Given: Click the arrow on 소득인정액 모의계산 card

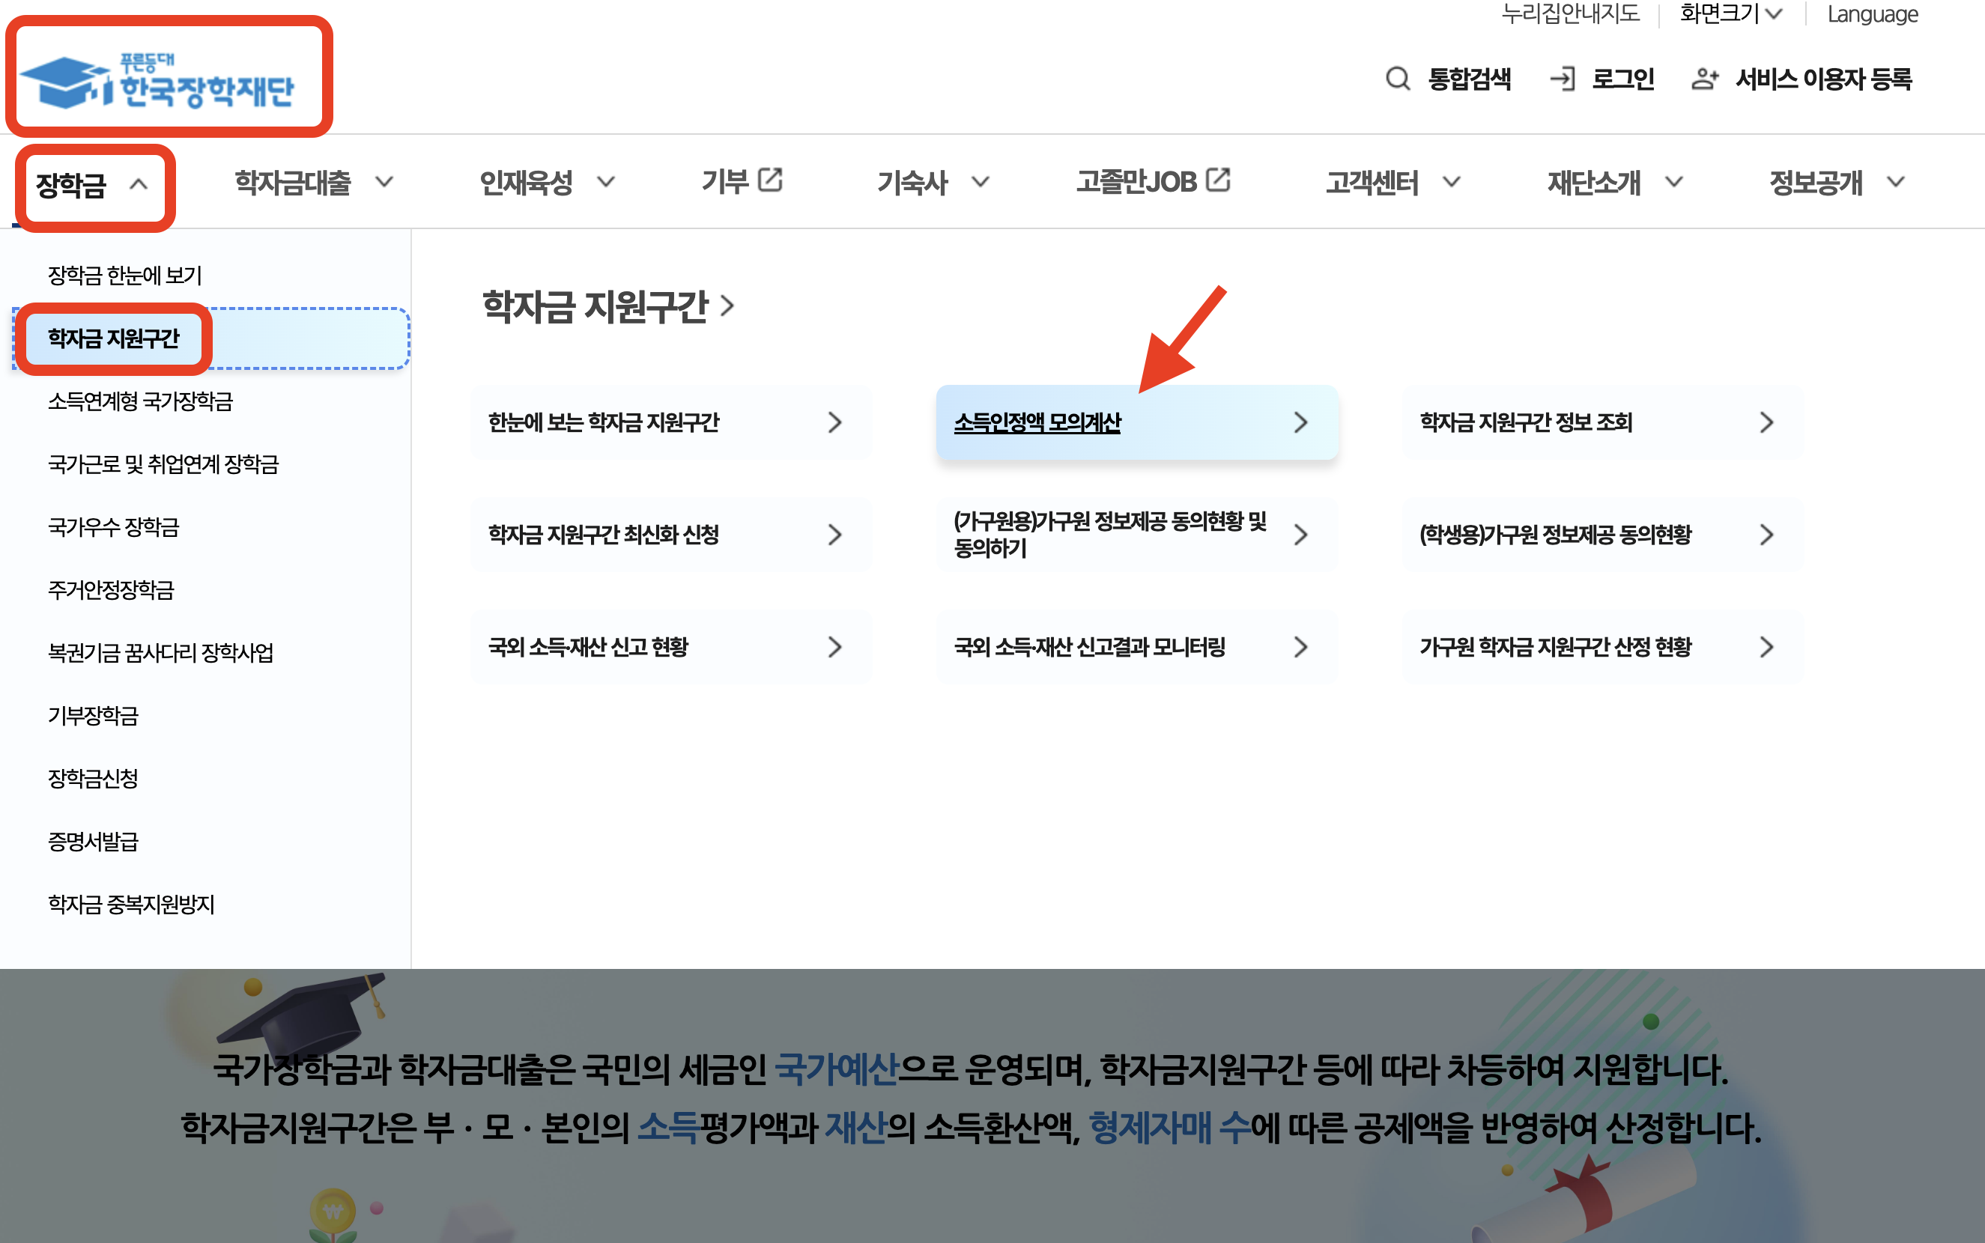Looking at the screenshot, I should pyautogui.click(x=1300, y=422).
